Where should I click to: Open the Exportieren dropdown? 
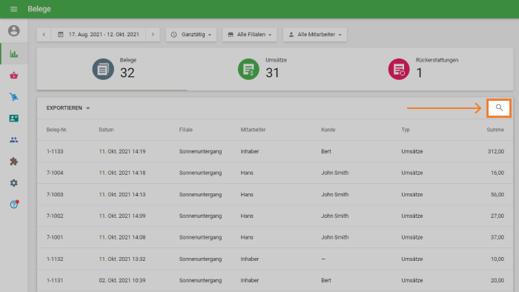[68, 108]
